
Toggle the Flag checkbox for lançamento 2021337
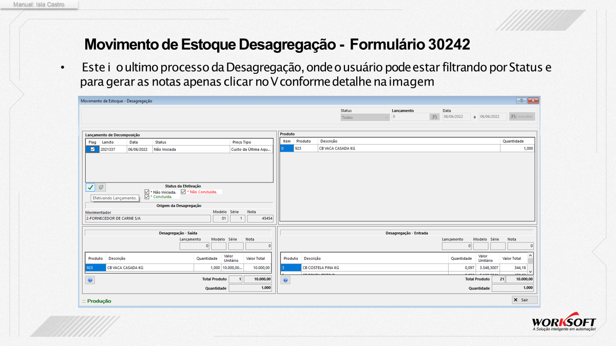click(92, 149)
